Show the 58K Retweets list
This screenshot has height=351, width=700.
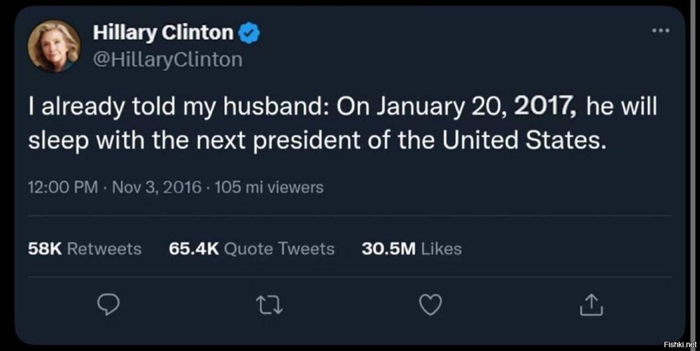click(x=84, y=248)
